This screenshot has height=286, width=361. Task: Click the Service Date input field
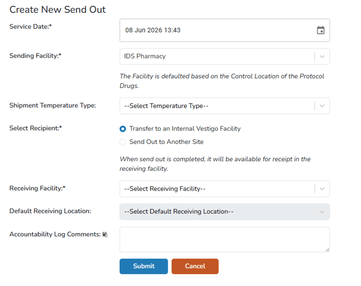[225, 30]
